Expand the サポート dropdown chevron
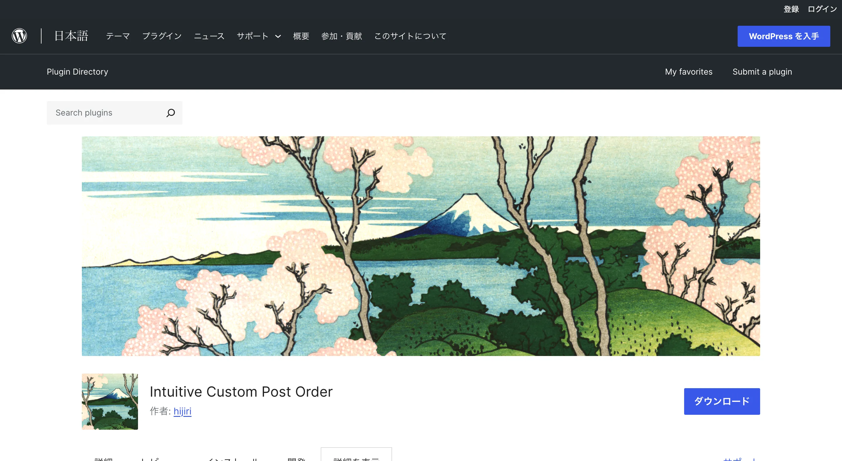This screenshot has height=461, width=842. [x=278, y=36]
